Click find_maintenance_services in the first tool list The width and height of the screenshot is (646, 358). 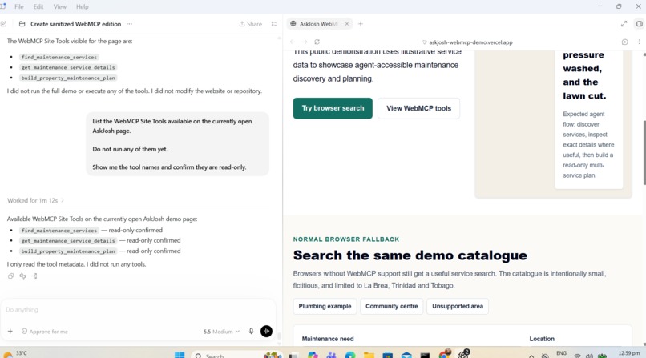coord(59,57)
